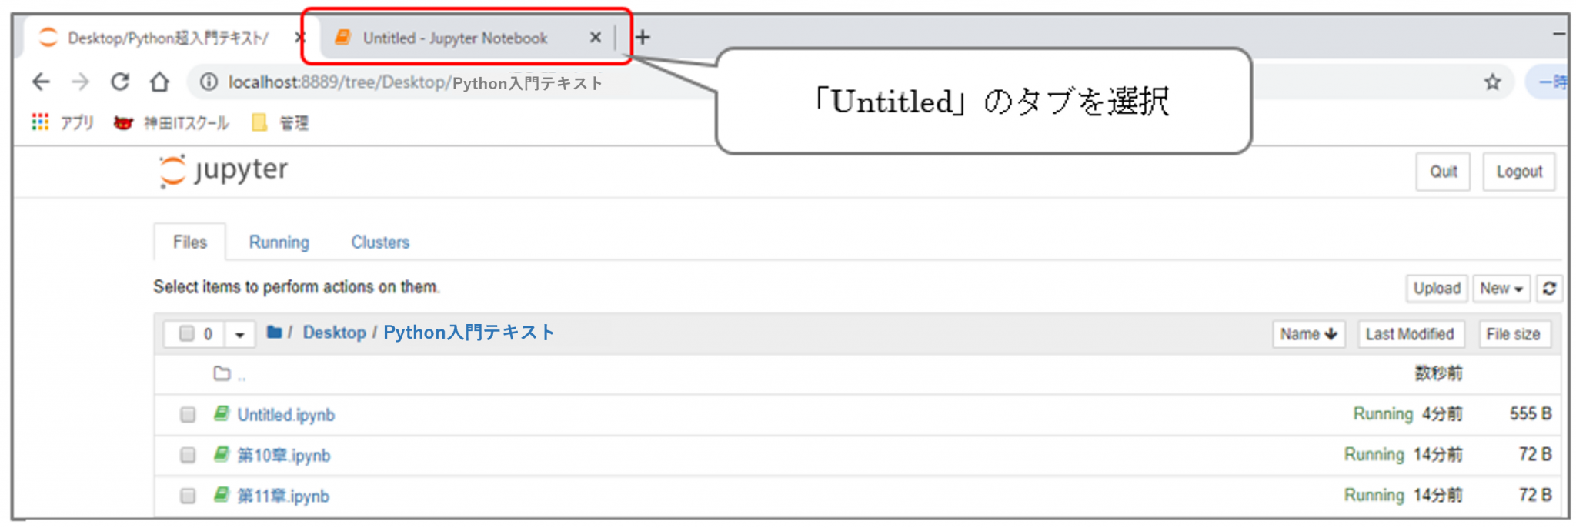1576x528 pixels.
Task: Go to browser home page icon
Action: pos(159,82)
